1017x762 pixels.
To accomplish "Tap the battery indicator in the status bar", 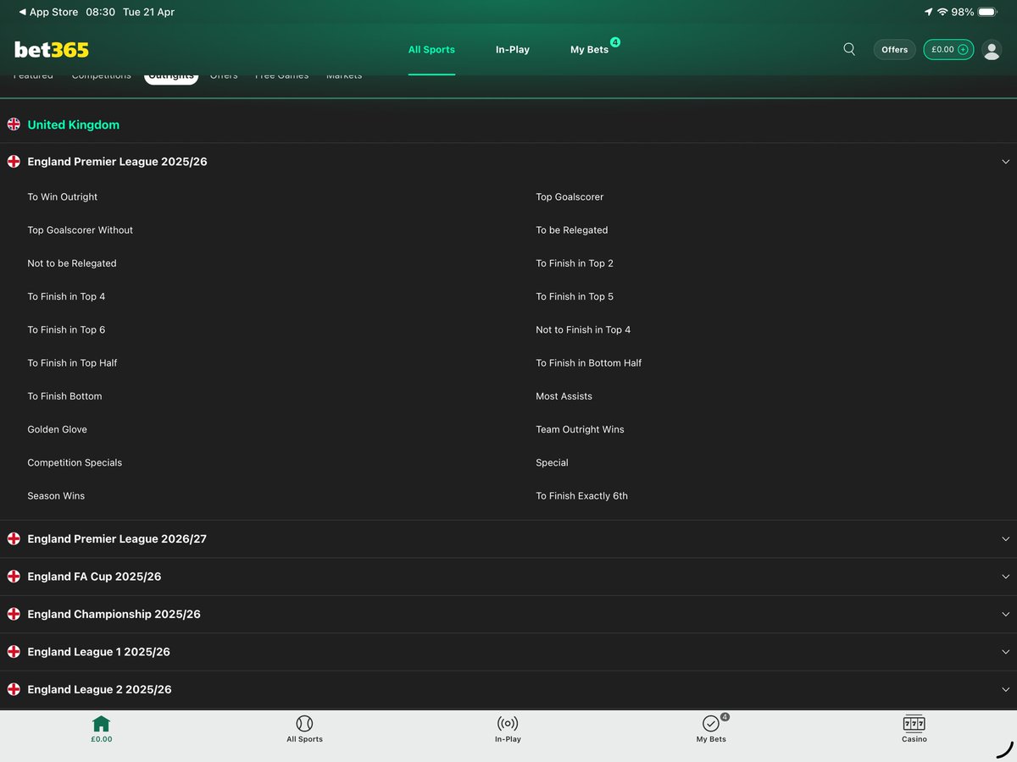I will click(x=988, y=13).
